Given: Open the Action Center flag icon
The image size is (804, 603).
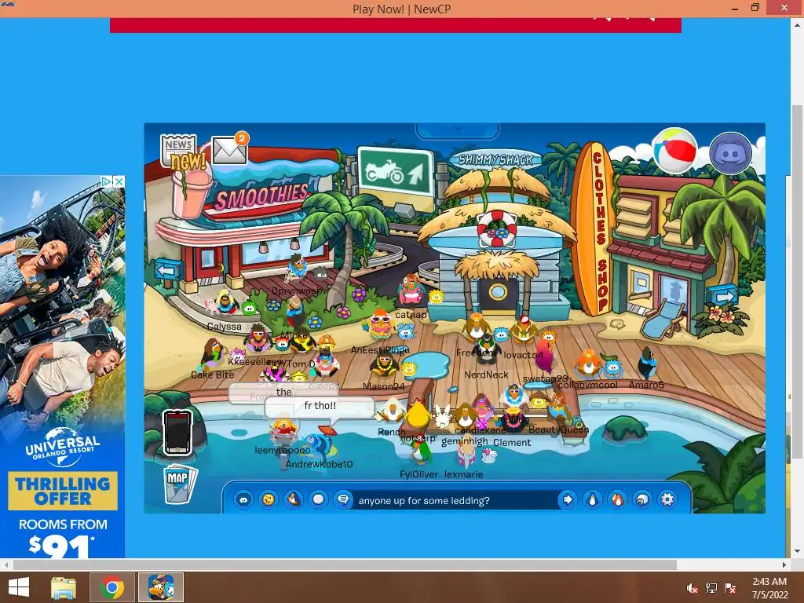Looking at the screenshot, I should pos(730,588).
